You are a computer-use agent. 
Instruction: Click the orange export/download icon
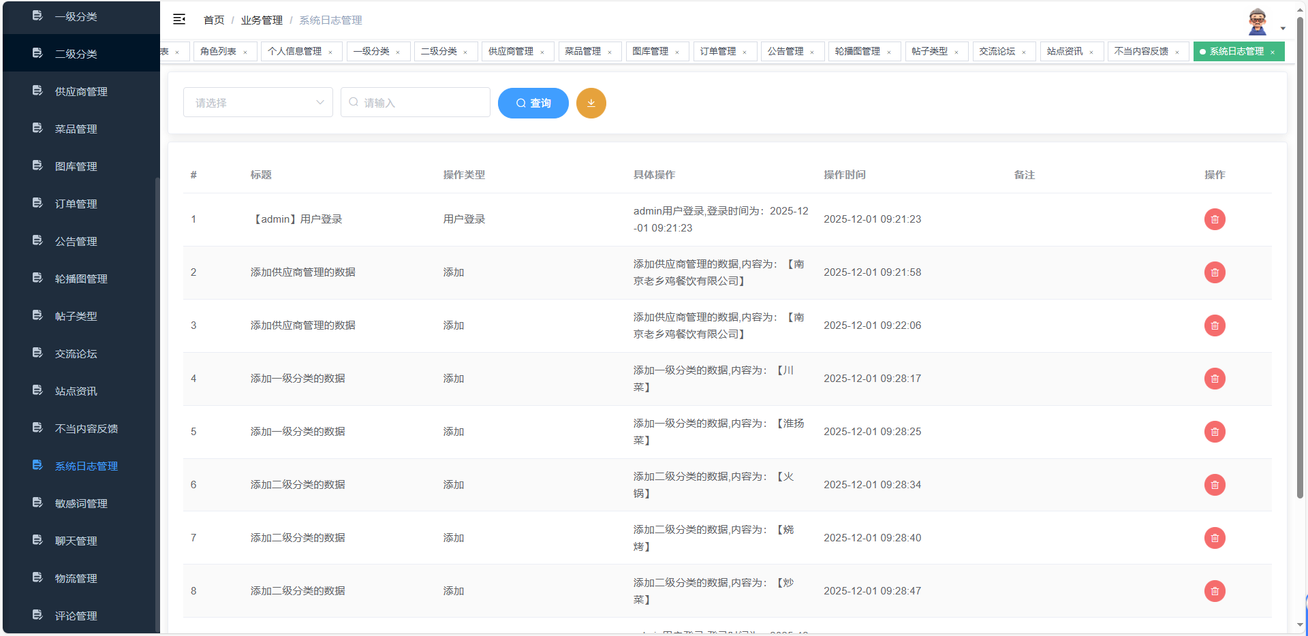pyautogui.click(x=591, y=103)
